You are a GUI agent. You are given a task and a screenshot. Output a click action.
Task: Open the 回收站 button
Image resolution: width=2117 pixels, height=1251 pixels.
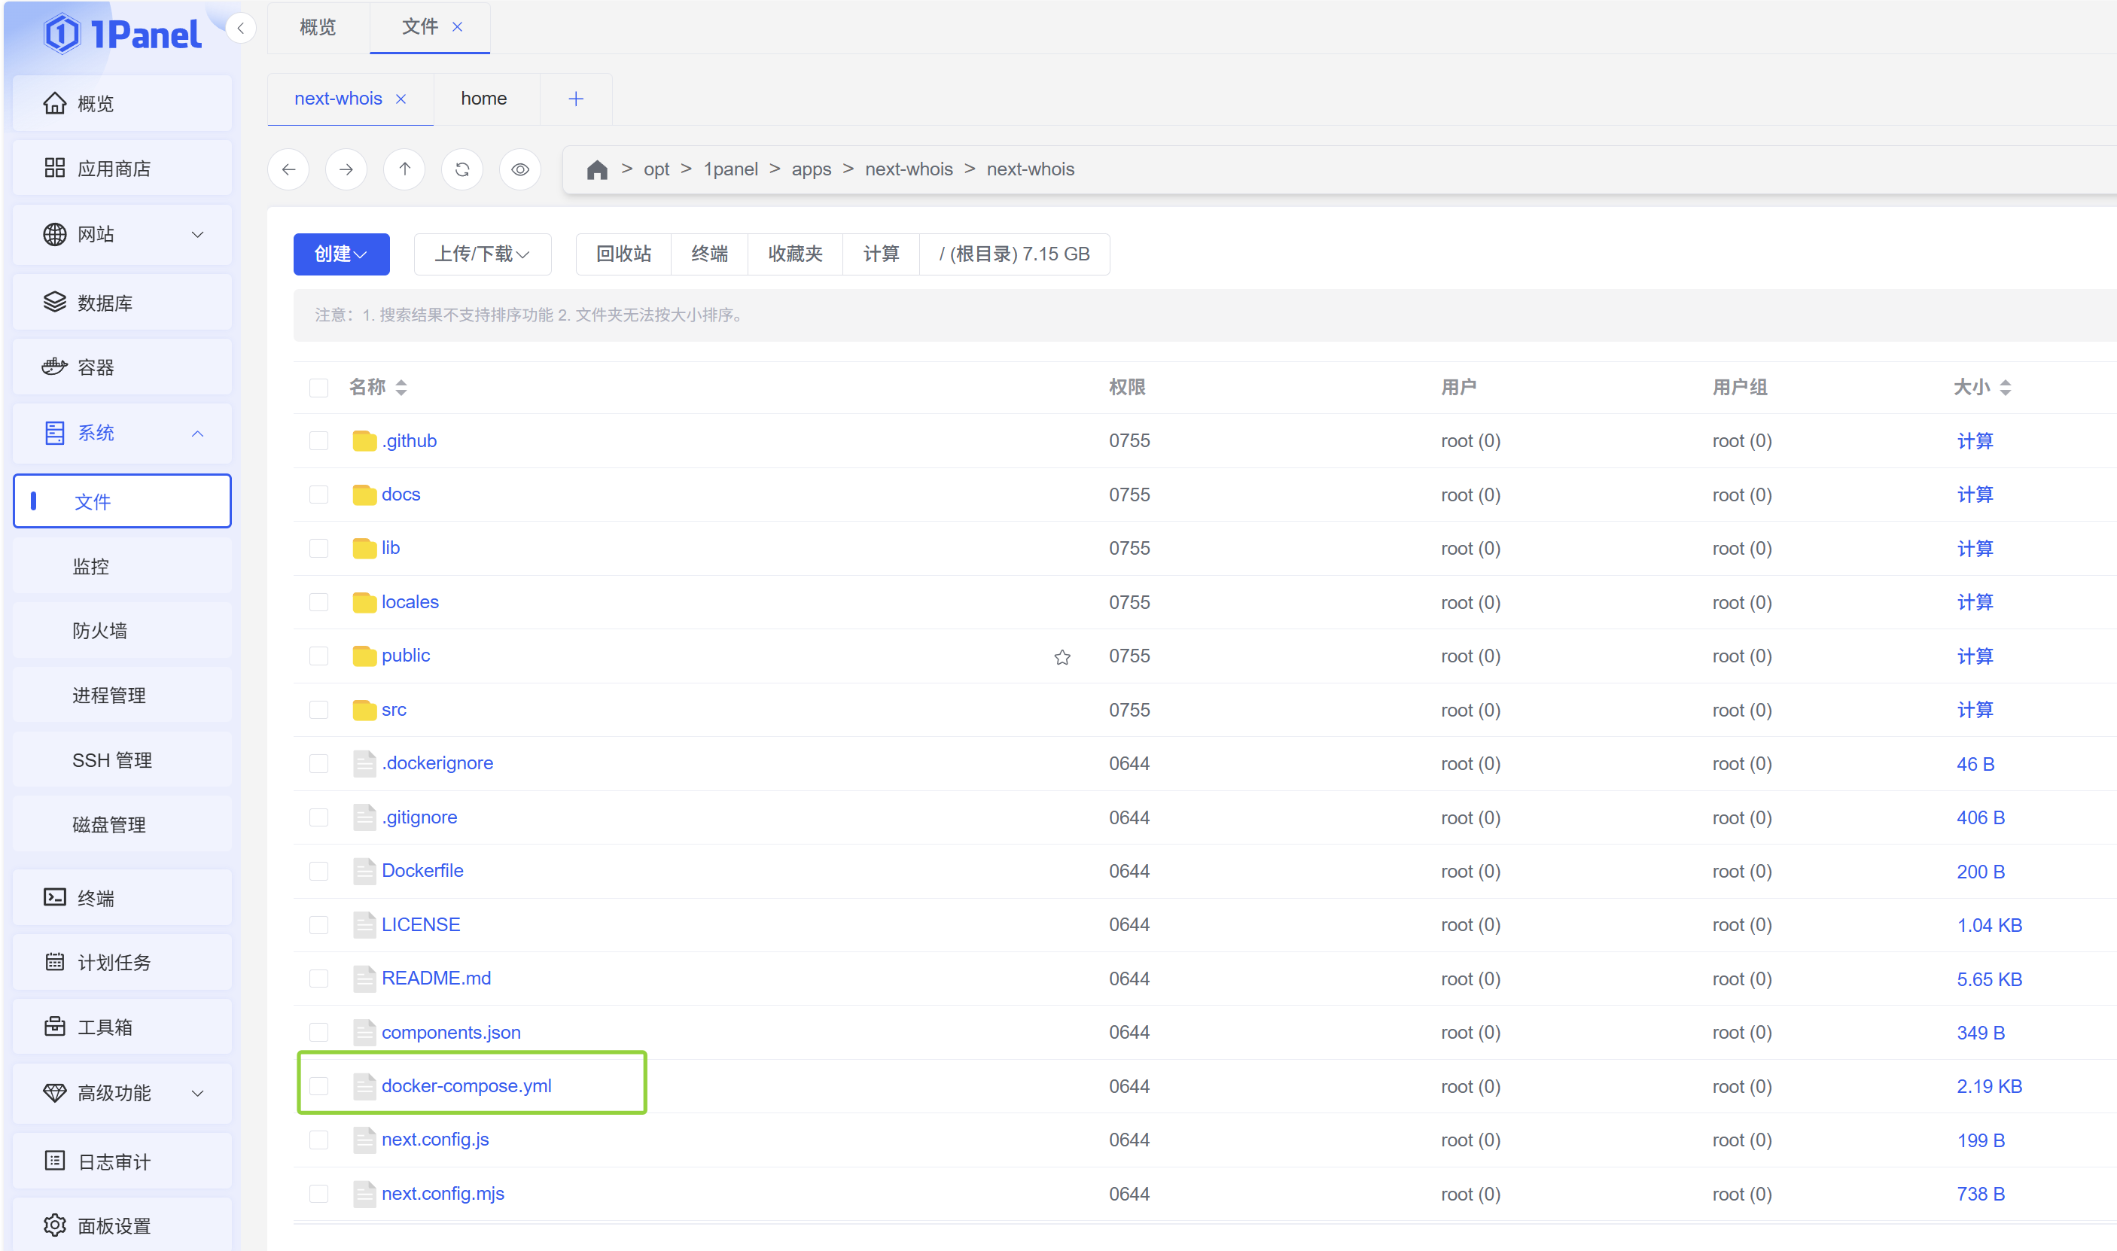(623, 254)
